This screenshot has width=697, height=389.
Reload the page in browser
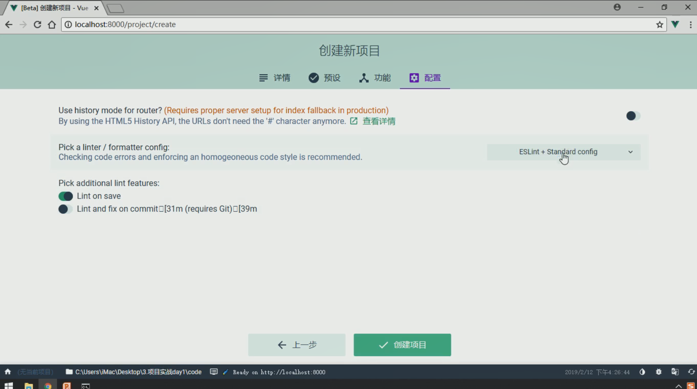(x=37, y=25)
